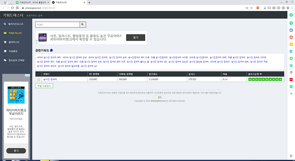295x161 pixels.
Task: Open the 실시간 검색어 keyword link in table
Action: coord(50,79)
